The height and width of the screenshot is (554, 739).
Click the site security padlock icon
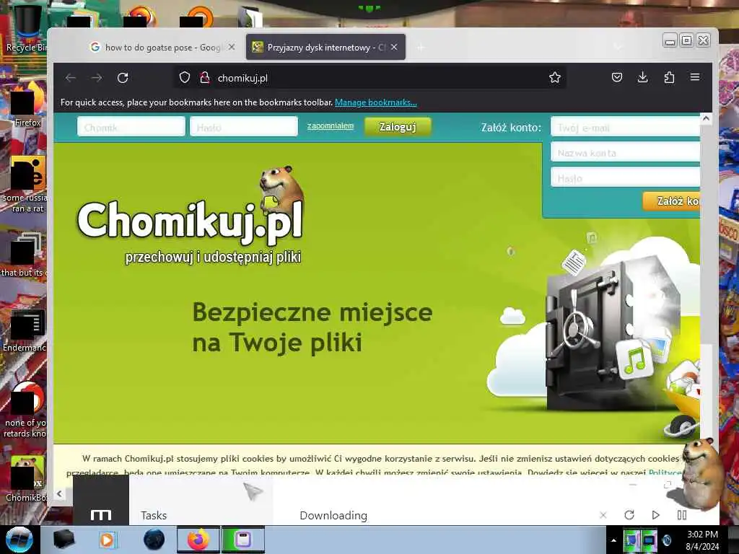coord(204,77)
